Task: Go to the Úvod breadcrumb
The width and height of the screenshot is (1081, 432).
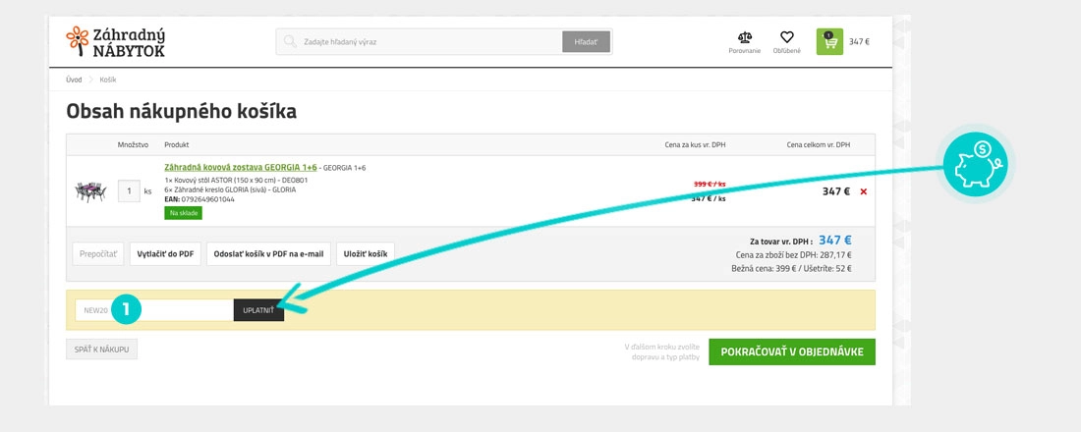Action: point(74,80)
